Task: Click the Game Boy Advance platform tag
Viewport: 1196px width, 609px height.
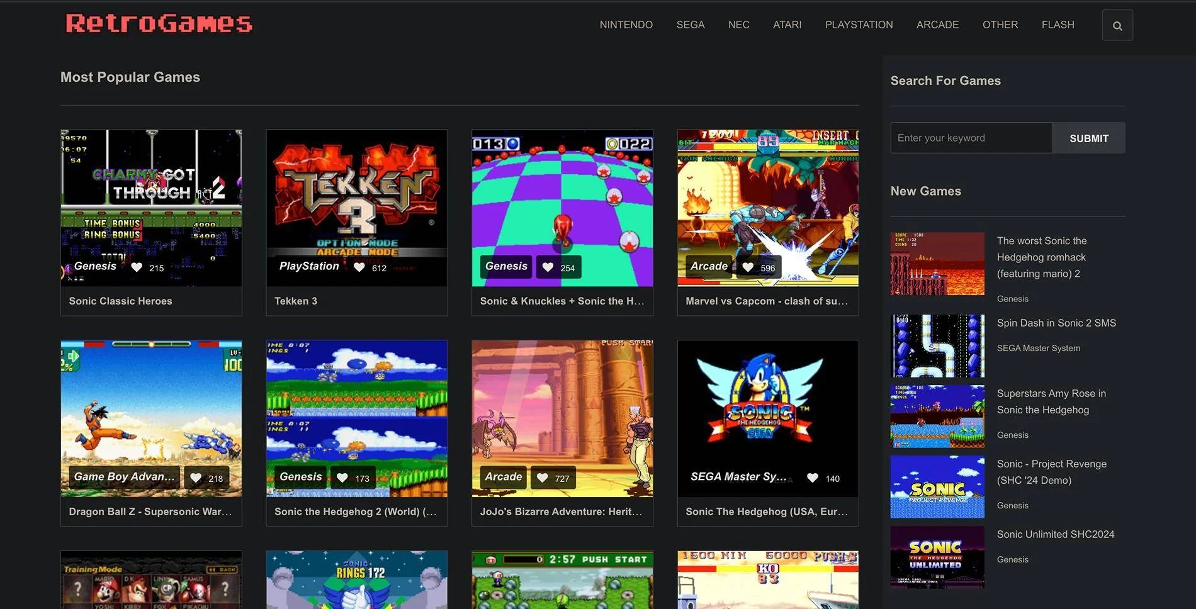Action: [x=125, y=477]
